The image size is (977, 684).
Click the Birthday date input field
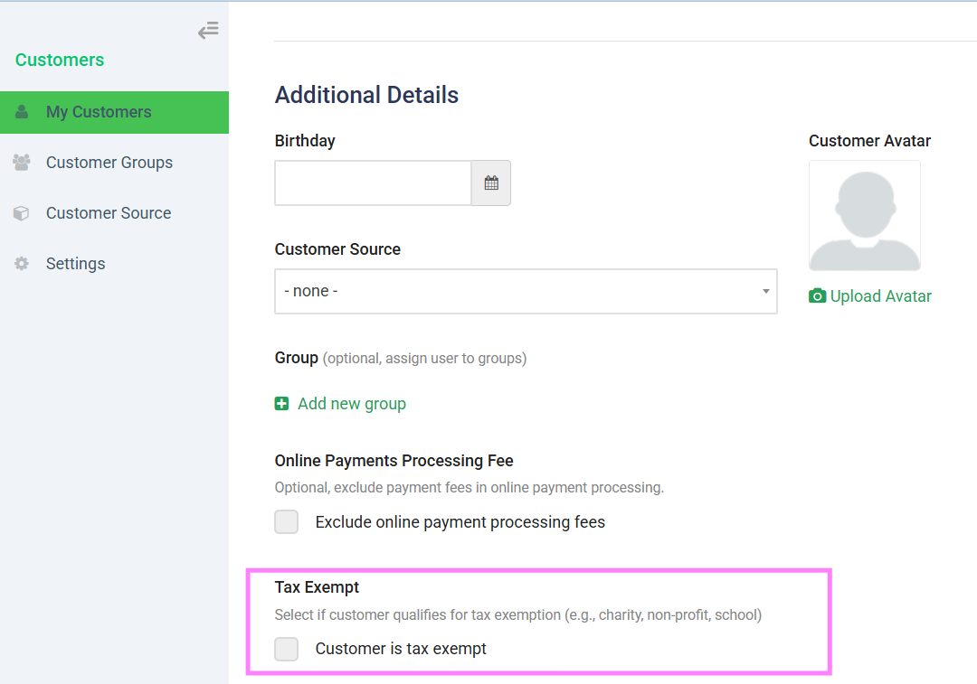click(x=373, y=183)
